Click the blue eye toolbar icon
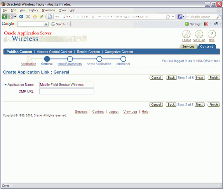 click(x=216, y=24)
